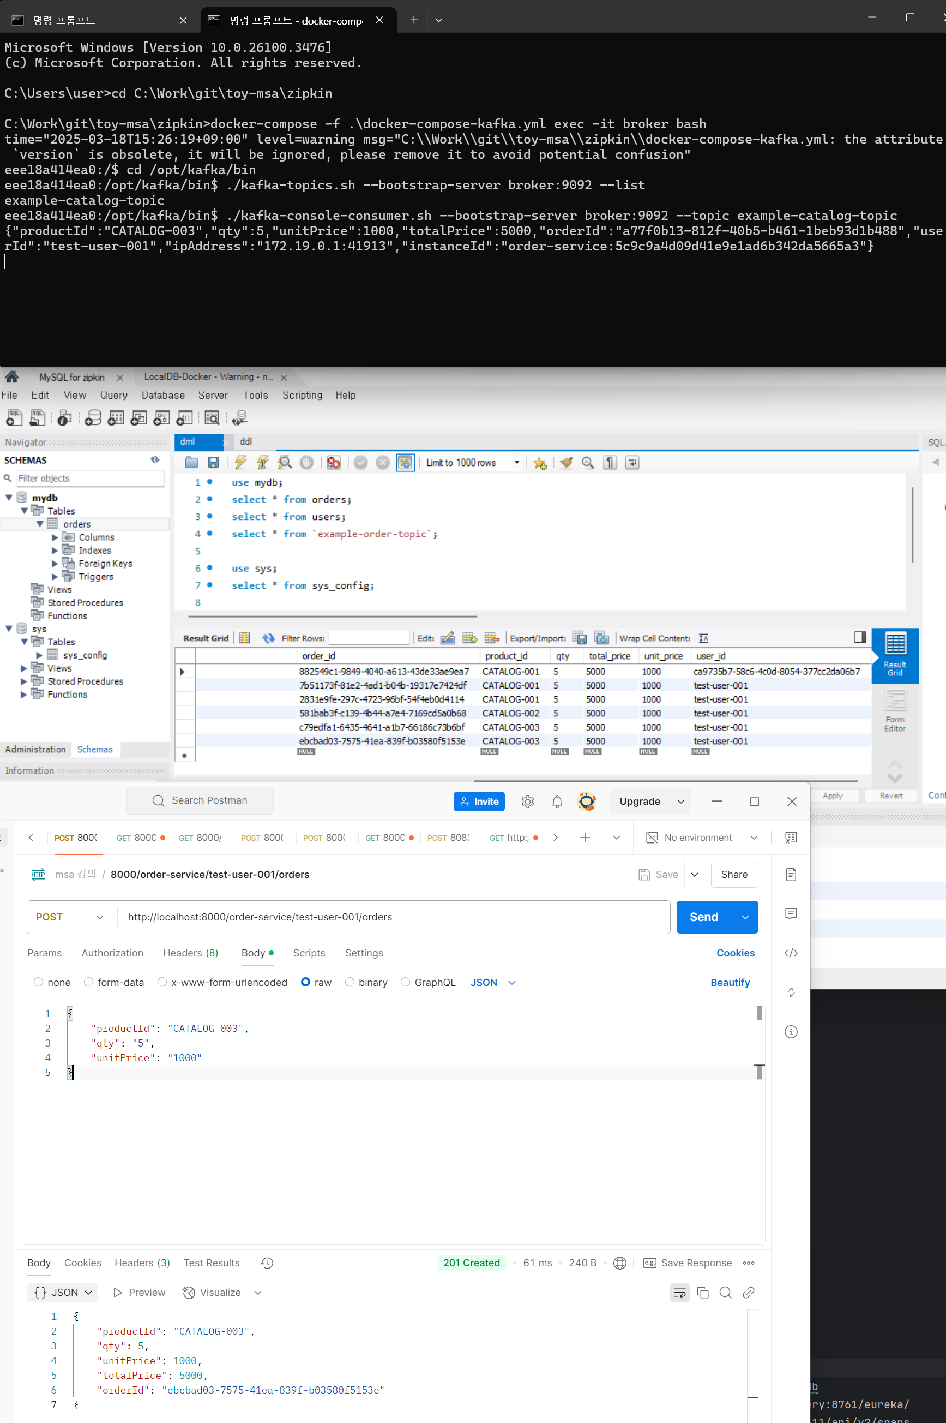This screenshot has width=946, height=1423.
Task: Click the 'Filter objects' schema search field
Action: point(90,478)
